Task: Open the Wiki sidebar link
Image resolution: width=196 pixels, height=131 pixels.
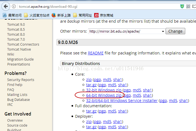Action: click(10, 54)
